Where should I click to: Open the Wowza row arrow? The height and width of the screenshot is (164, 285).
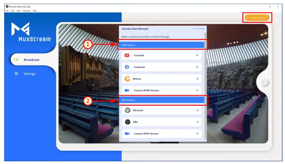[x=197, y=79]
